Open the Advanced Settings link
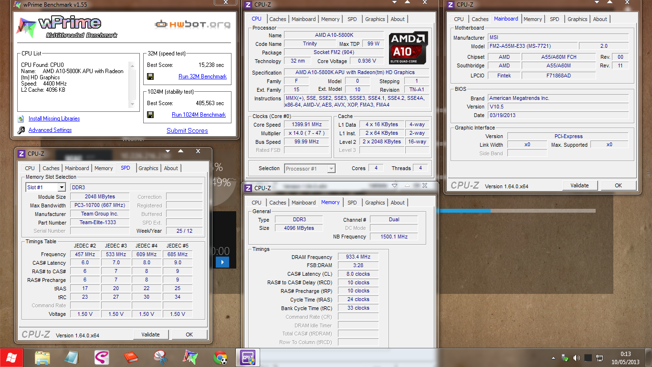 [50, 130]
